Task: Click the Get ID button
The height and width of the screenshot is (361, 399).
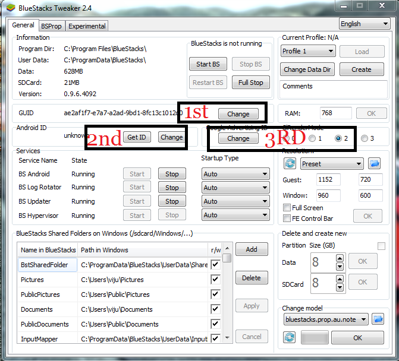Action: click(x=137, y=137)
